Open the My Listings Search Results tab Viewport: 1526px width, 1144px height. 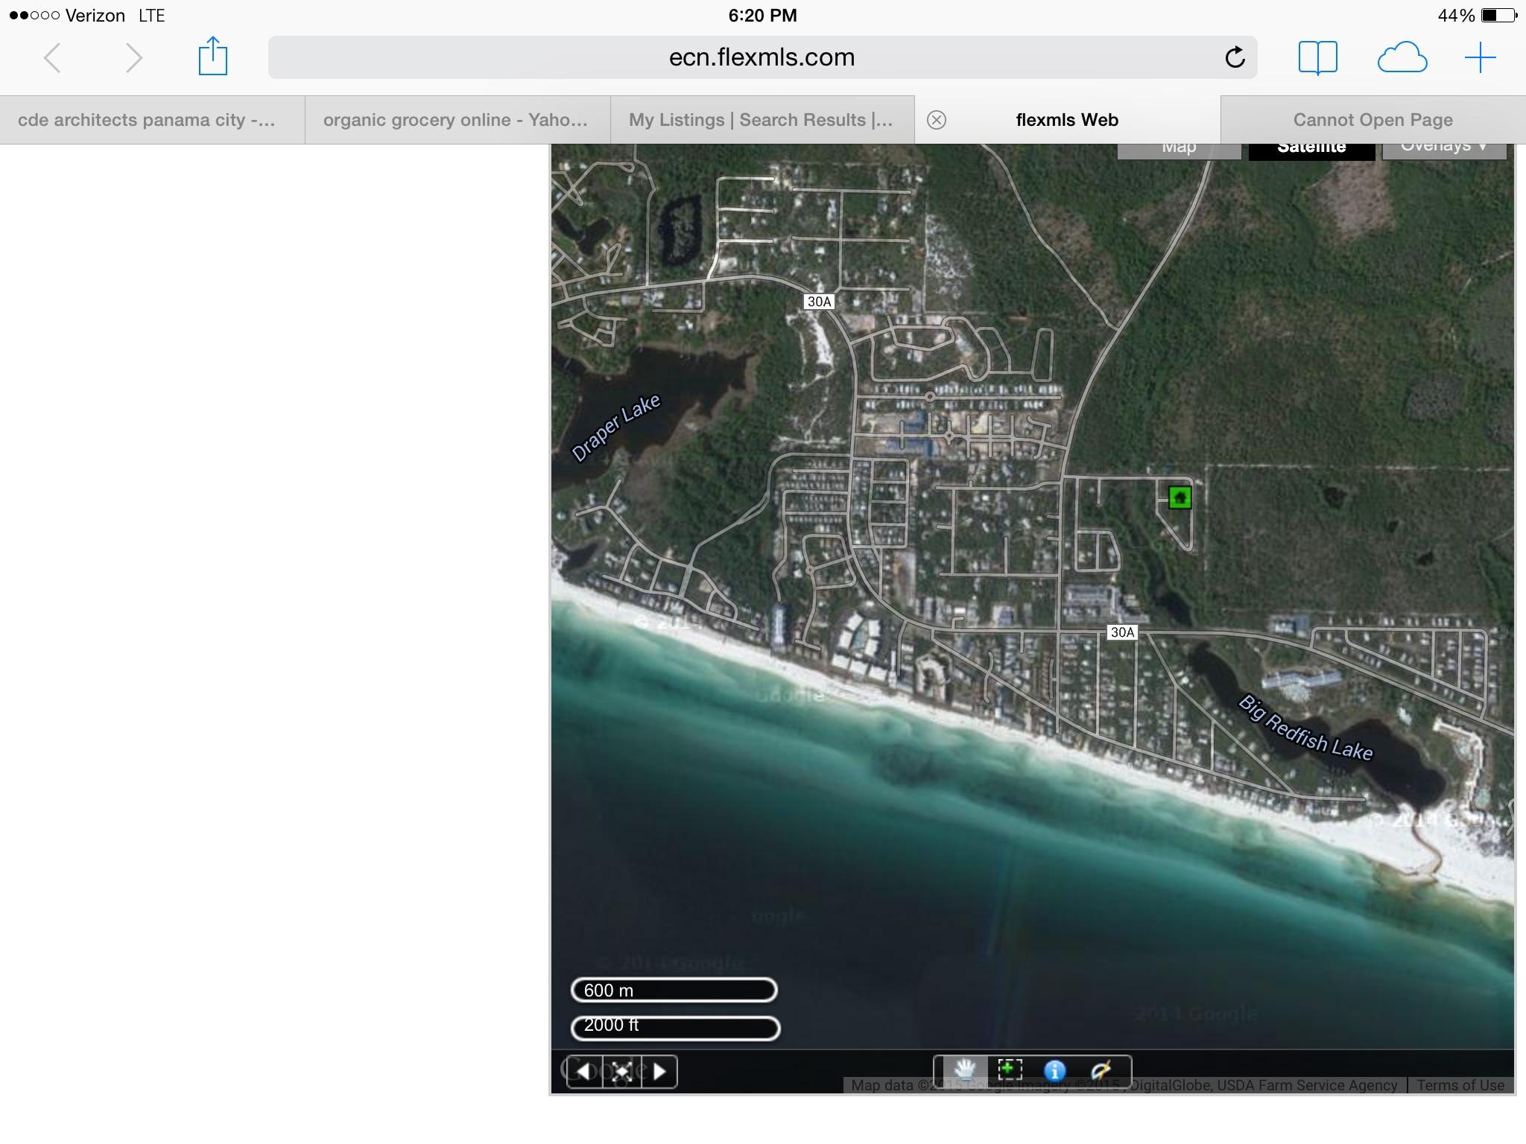pos(761,120)
